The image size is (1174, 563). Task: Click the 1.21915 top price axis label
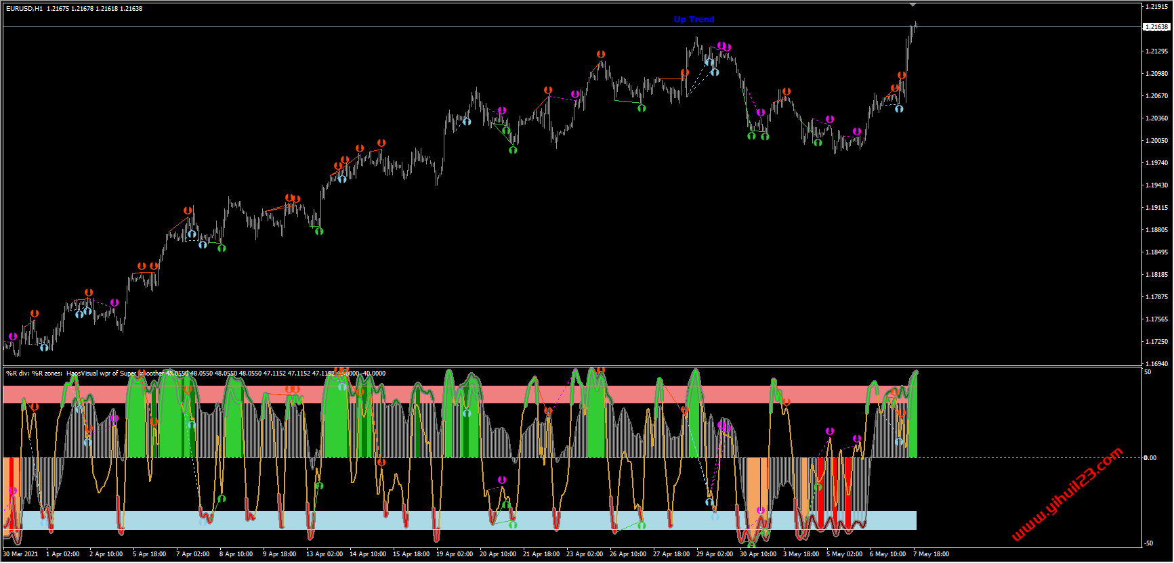click(1156, 7)
